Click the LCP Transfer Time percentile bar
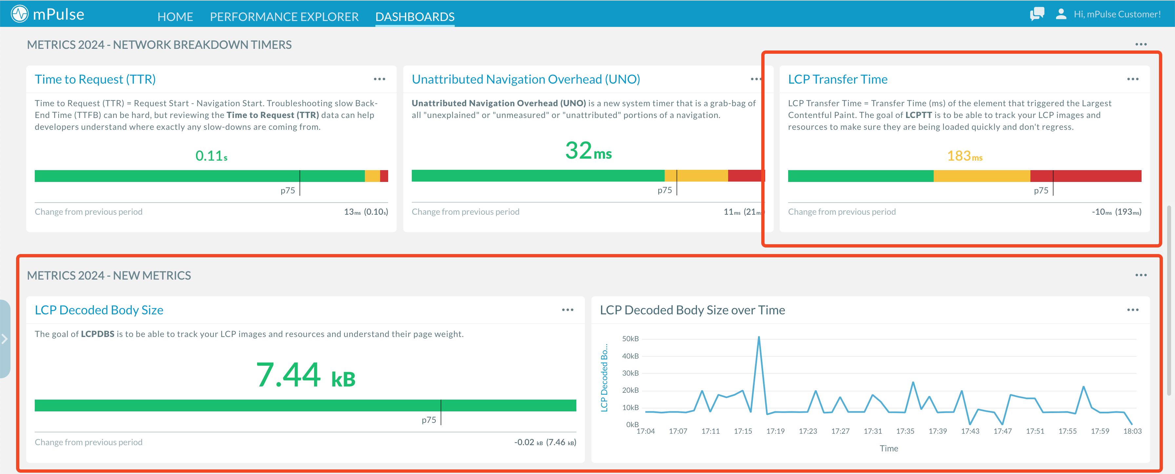The height and width of the screenshot is (474, 1175). [964, 176]
